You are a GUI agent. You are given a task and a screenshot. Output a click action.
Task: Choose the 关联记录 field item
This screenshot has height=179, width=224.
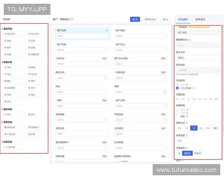coord(13,127)
